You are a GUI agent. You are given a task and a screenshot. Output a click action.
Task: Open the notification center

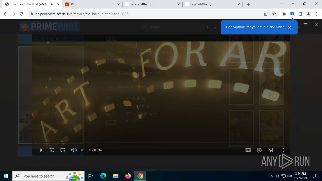[x=314, y=176]
